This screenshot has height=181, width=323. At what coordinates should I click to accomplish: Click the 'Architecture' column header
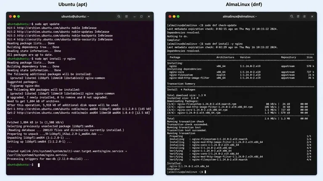pos(225,57)
